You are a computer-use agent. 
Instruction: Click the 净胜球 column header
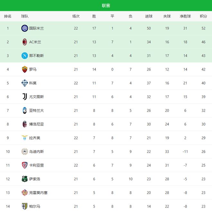click(185, 16)
